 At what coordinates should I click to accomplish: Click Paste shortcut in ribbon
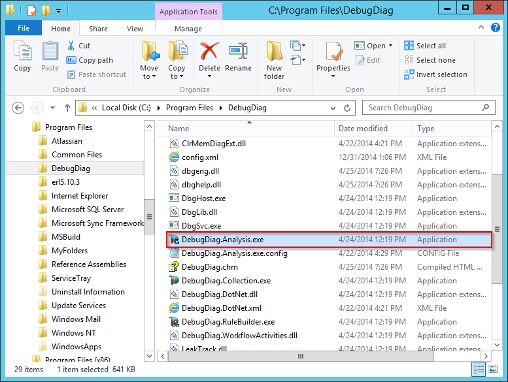coord(97,74)
